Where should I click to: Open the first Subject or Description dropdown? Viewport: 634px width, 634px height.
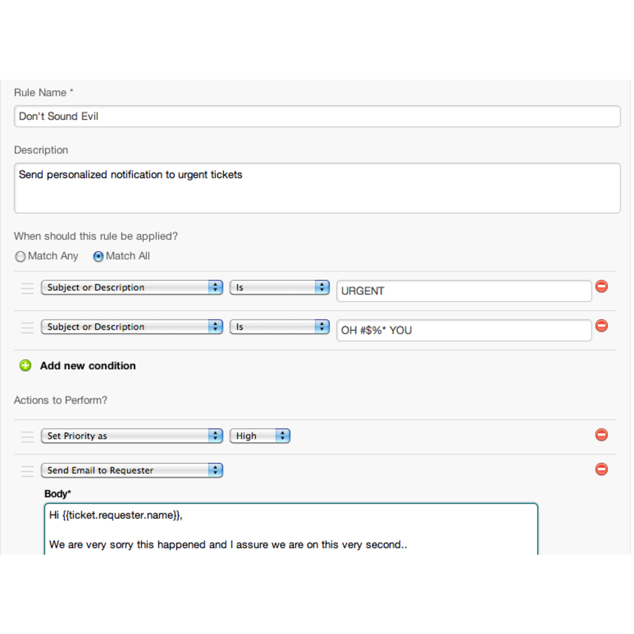pyautogui.click(x=131, y=287)
